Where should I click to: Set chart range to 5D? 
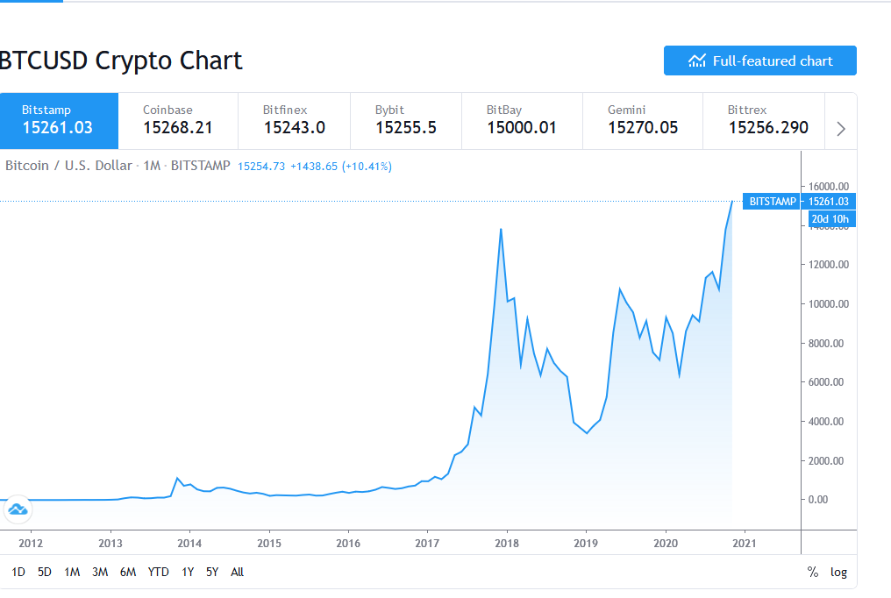click(x=45, y=573)
